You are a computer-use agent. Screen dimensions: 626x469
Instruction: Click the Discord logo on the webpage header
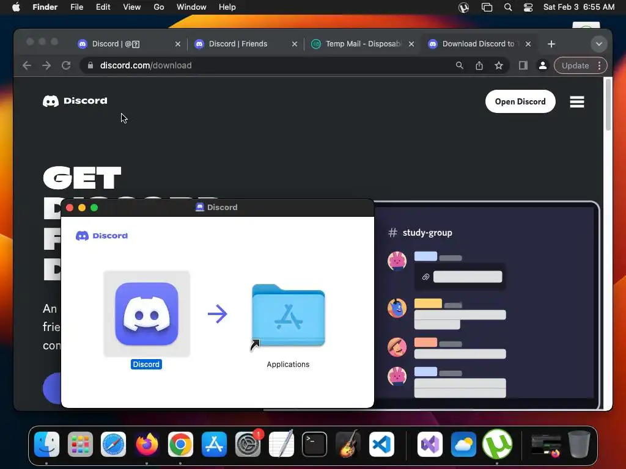click(75, 101)
